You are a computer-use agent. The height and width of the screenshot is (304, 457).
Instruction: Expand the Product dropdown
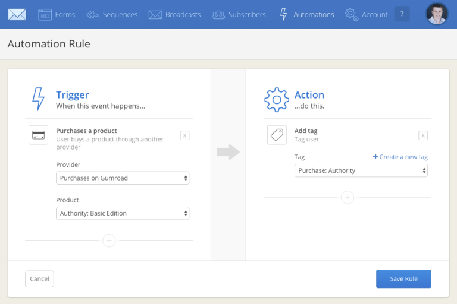(x=123, y=213)
